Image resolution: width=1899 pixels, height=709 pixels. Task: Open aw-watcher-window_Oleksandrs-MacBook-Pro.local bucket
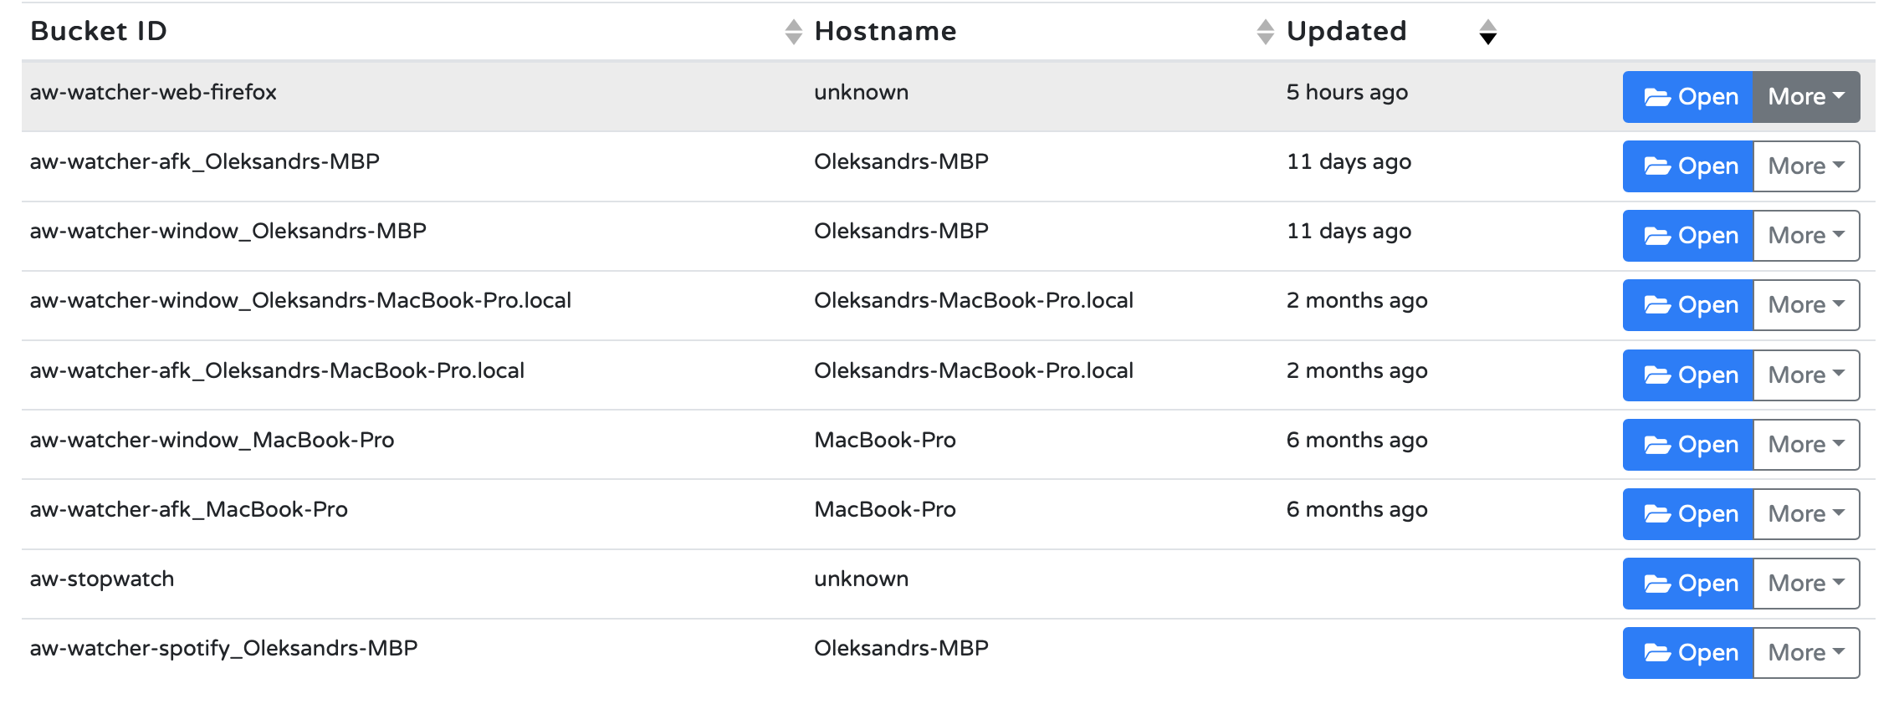(x=1688, y=305)
